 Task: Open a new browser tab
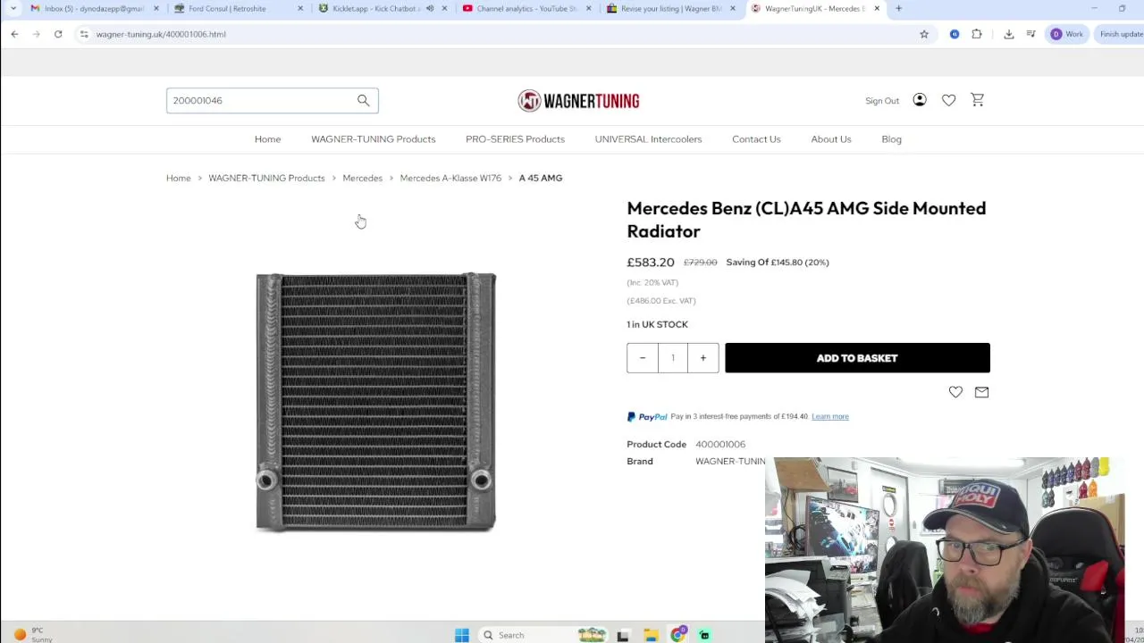(x=898, y=9)
